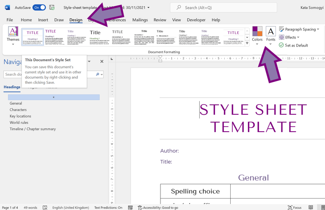Image resolution: width=325 pixels, height=210 pixels.
Task: Click the proofing check icon
Action: (45, 207)
